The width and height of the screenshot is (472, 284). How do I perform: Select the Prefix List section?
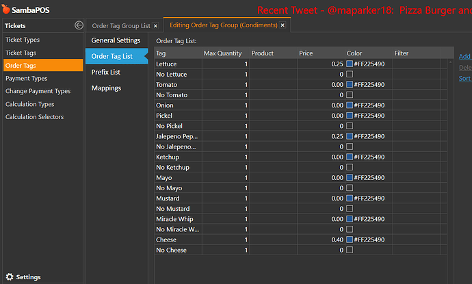point(106,72)
